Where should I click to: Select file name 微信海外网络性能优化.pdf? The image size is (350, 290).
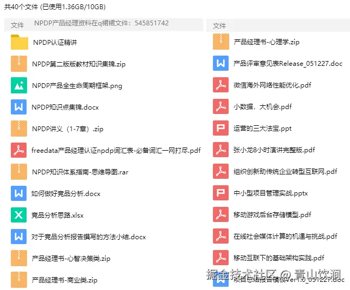[x=273, y=85]
